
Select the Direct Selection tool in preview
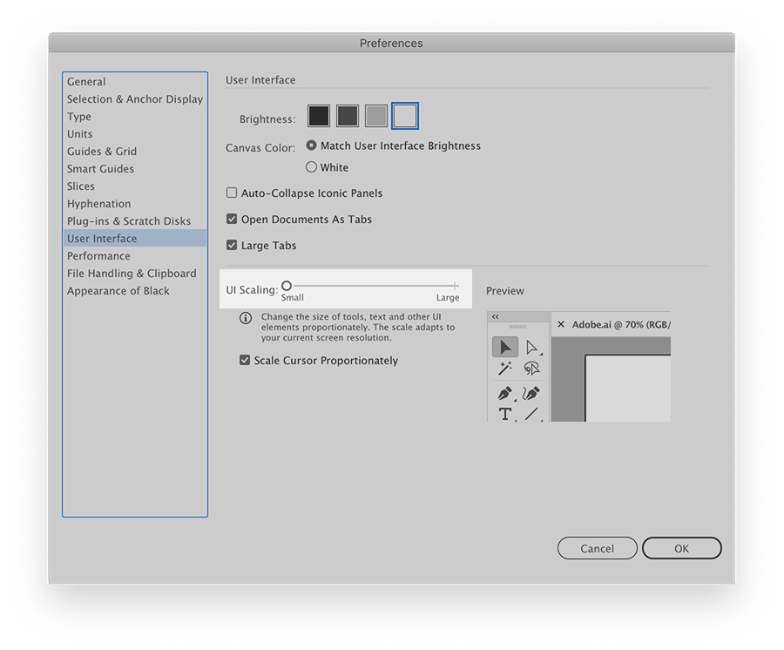tap(531, 348)
